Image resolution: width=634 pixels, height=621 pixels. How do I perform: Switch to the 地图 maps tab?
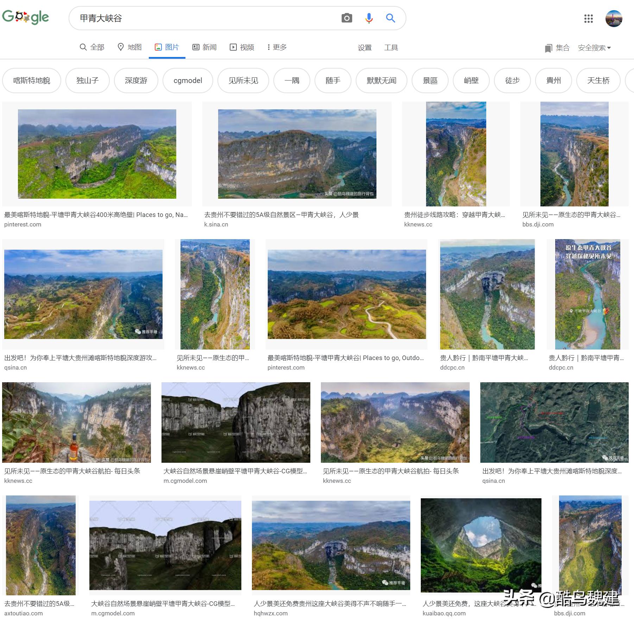(x=129, y=47)
